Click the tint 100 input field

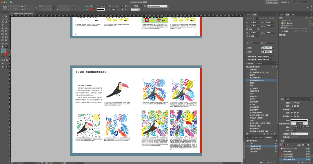tap(303, 145)
